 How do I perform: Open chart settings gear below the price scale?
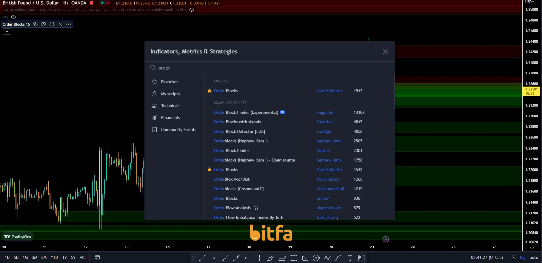tap(532, 247)
